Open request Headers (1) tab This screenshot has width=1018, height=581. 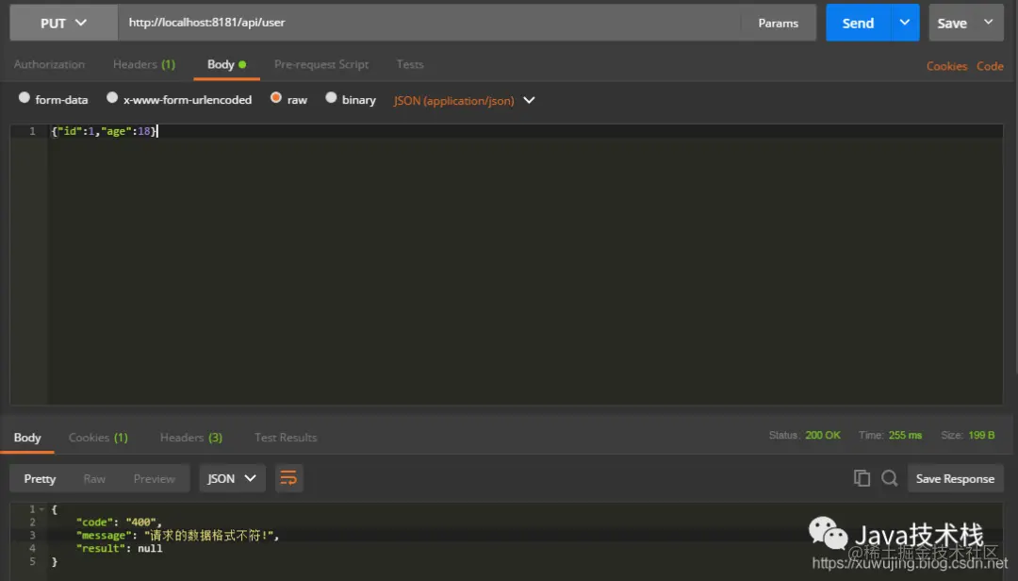tap(144, 64)
